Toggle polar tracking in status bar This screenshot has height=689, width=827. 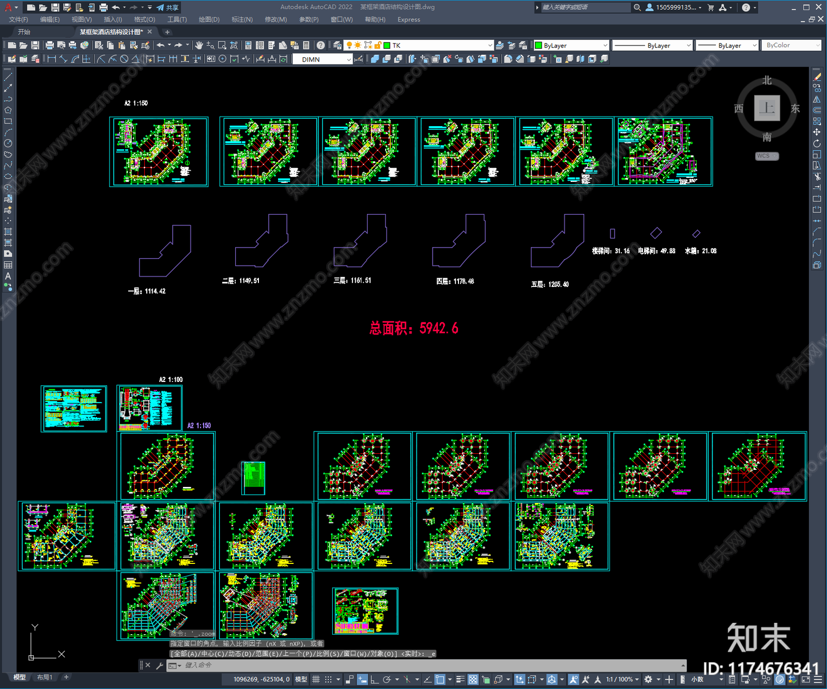pyautogui.click(x=387, y=679)
